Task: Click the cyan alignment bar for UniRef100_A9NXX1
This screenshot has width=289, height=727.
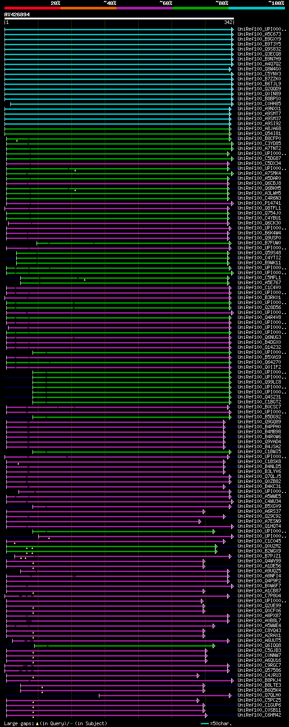Action: pyautogui.click(x=117, y=108)
